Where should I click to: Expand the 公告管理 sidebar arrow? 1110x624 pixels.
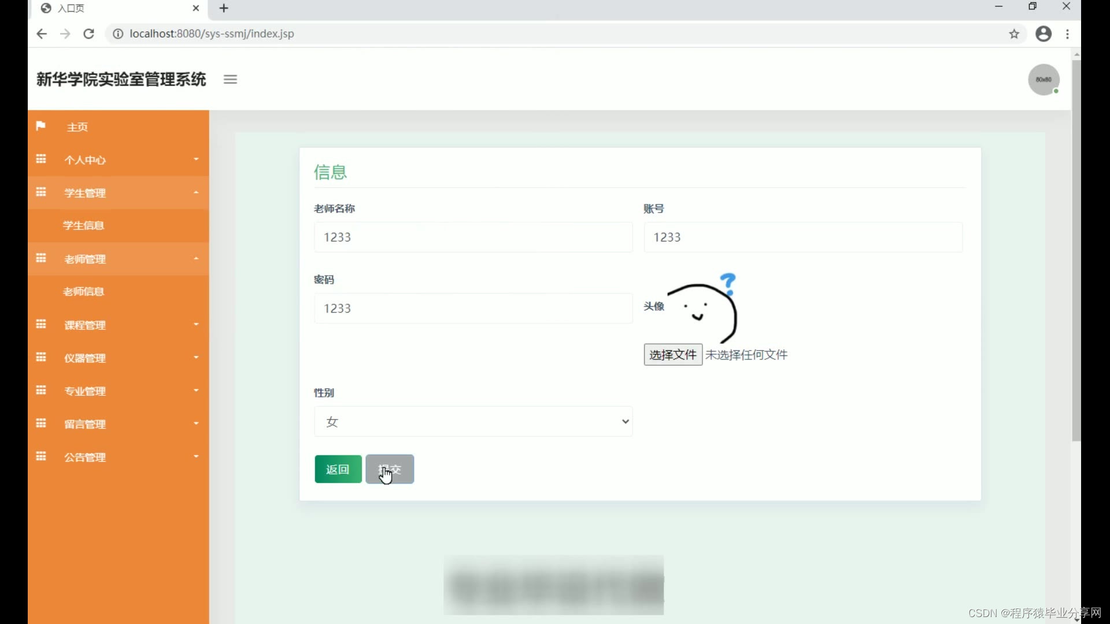(196, 456)
